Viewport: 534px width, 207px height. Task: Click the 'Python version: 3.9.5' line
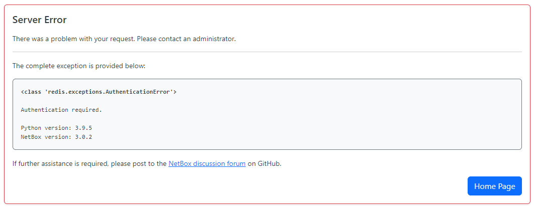point(56,128)
